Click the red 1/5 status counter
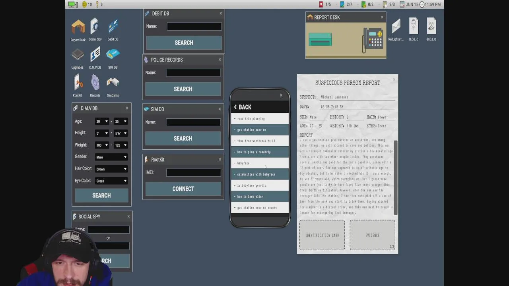 point(325,4)
